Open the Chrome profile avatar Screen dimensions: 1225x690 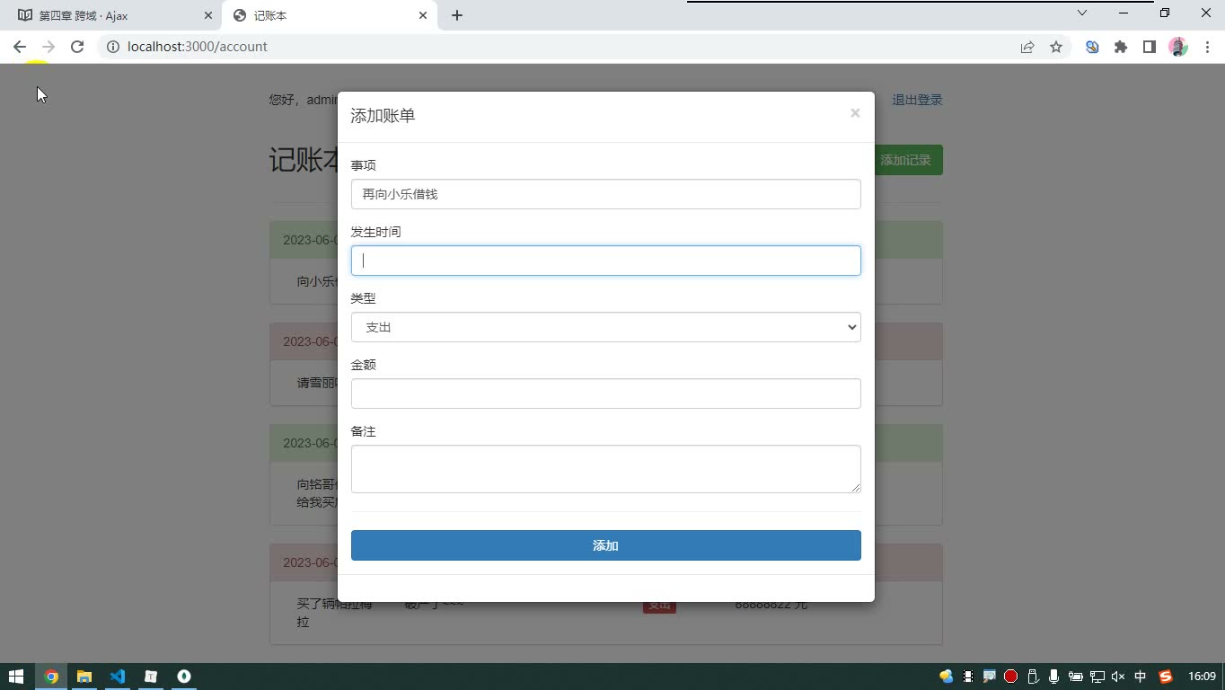pyautogui.click(x=1178, y=47)
